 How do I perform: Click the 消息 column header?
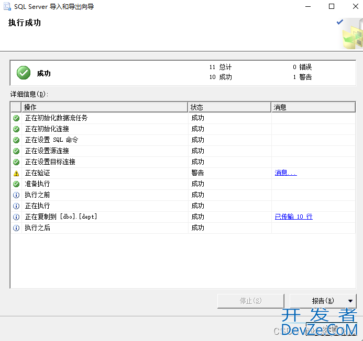313,107
